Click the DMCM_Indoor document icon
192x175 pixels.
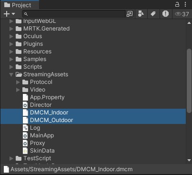(25, 113)
